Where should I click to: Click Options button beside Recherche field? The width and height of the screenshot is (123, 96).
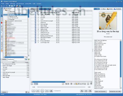point(4,59)
